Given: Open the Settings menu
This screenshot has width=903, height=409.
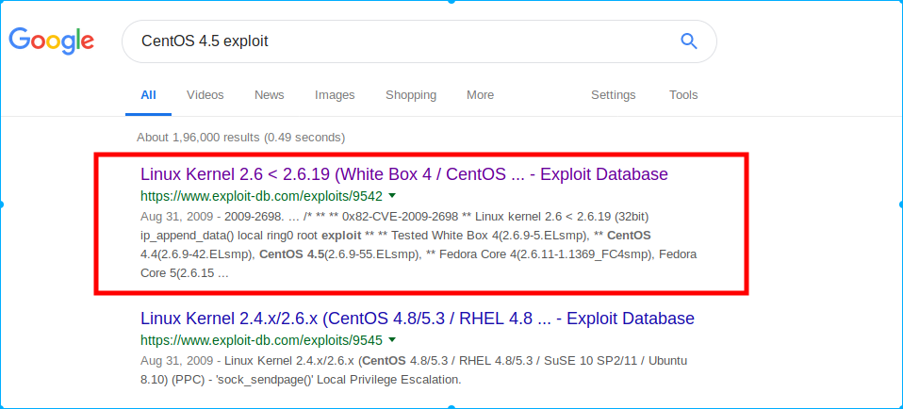Looking at the screenshot, I should point(614,95).
